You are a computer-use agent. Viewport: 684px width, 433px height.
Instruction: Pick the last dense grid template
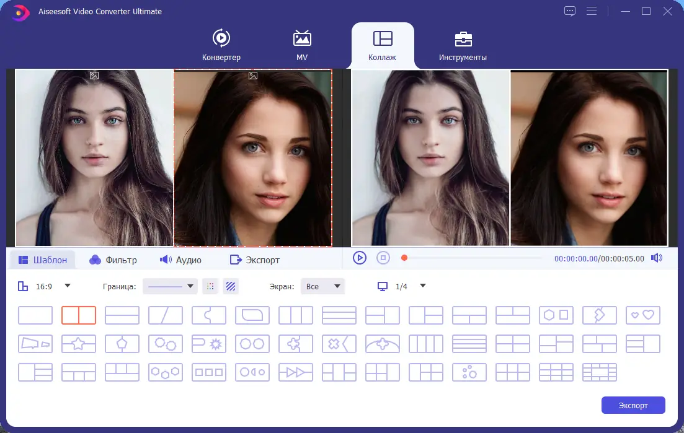600,372
